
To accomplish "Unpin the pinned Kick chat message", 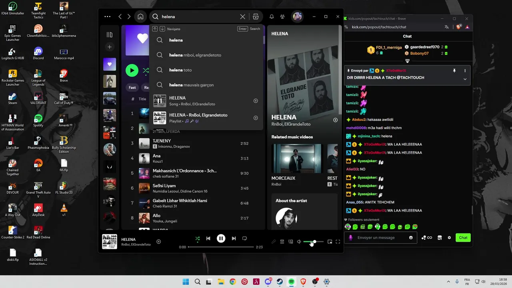I will (454, 70).
